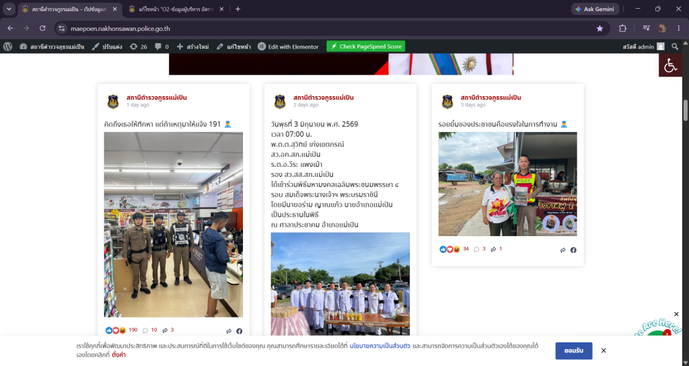Open the New (สร้างใหม่) admin bar menu
The image size is (689, 366).
point(192,46)
